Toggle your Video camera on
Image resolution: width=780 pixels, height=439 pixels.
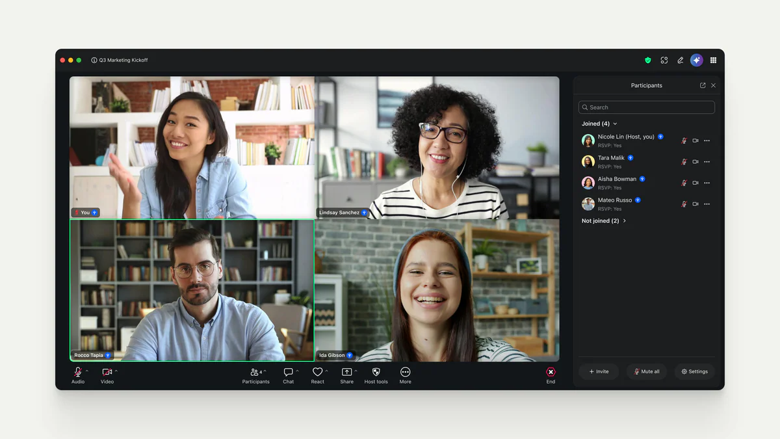[106, 372]
